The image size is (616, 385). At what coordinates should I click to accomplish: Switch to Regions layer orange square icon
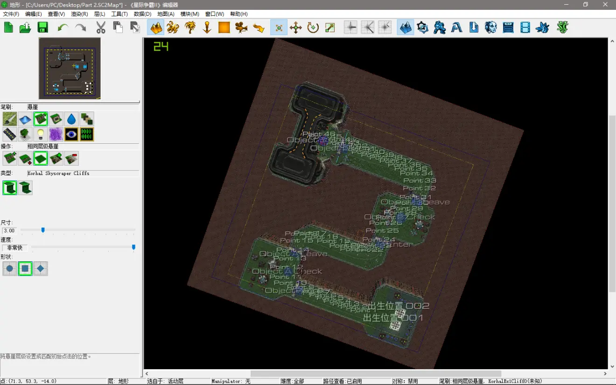tap(224, 28)
